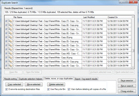Click Last Modified date in the Copy (40) row
139x96 pixels.
[x=92, y=54]
